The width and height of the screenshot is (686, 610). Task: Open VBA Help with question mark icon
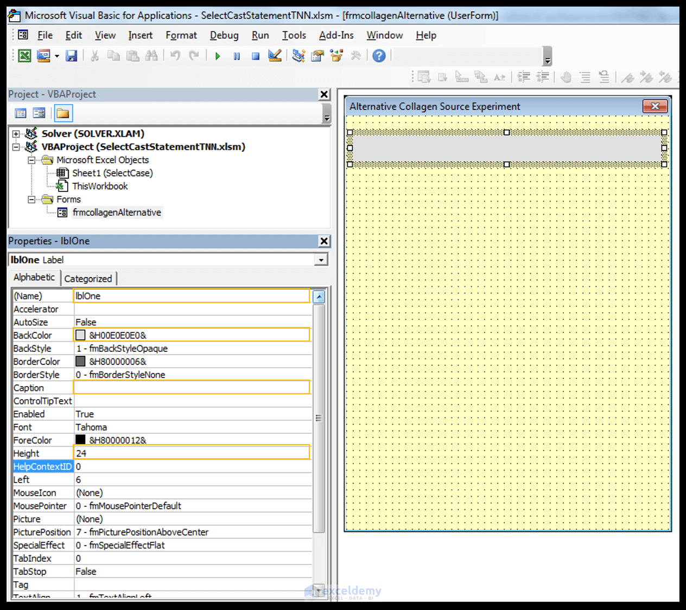point(378,56)
